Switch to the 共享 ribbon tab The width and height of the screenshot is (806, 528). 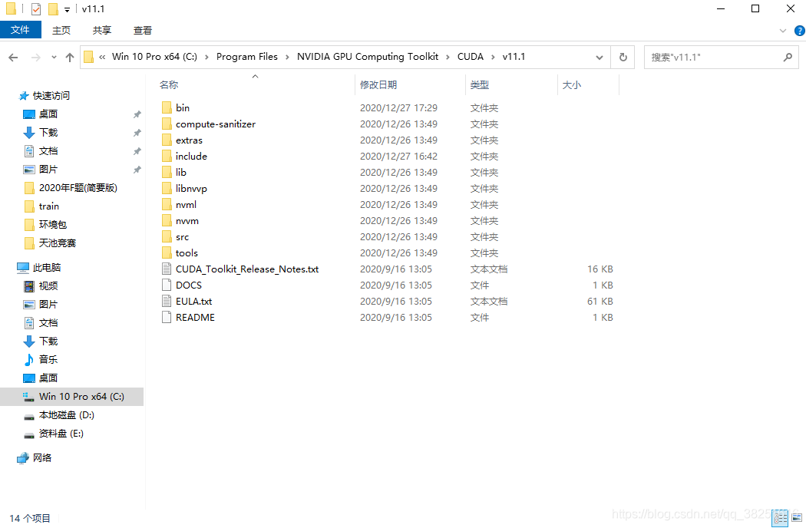pos(102,31)
